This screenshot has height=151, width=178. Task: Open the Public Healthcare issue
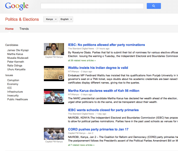point(18,99)
